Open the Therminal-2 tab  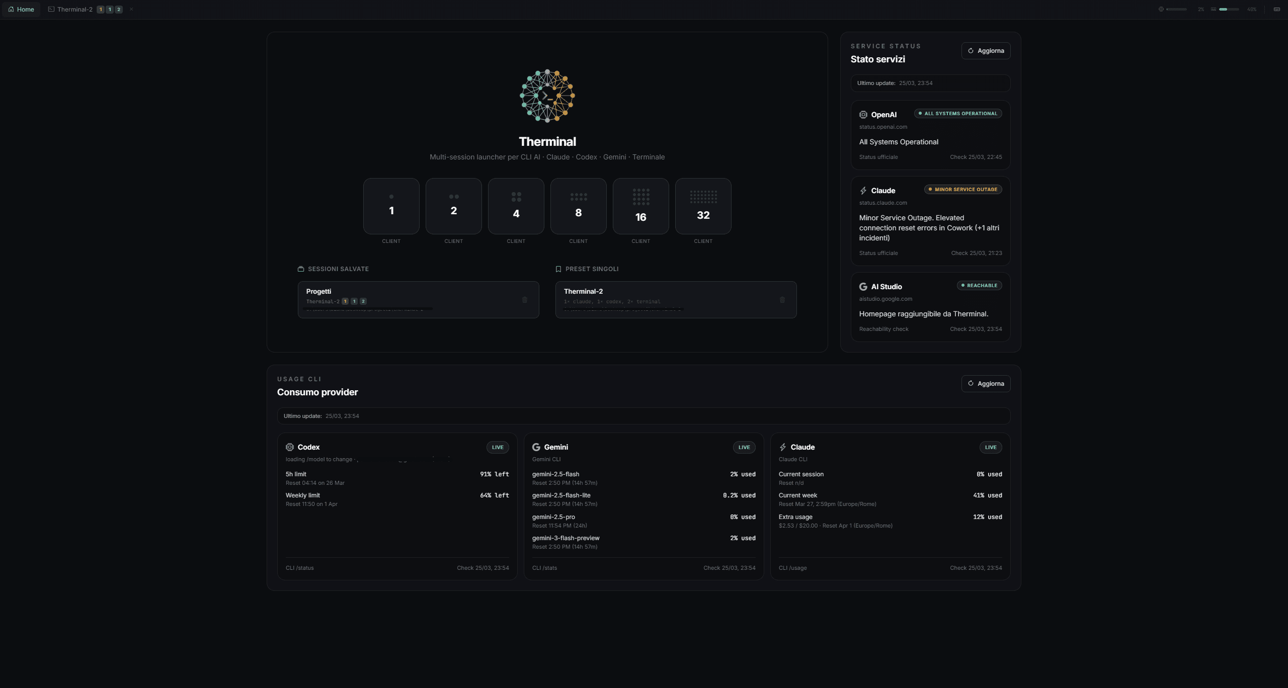click(x=74, y=9)
